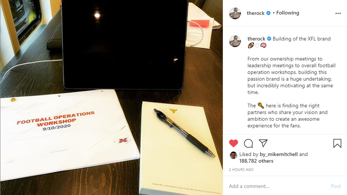
Task: Click the by_mikemitchell liker avatar
Action: pos(233,155)
